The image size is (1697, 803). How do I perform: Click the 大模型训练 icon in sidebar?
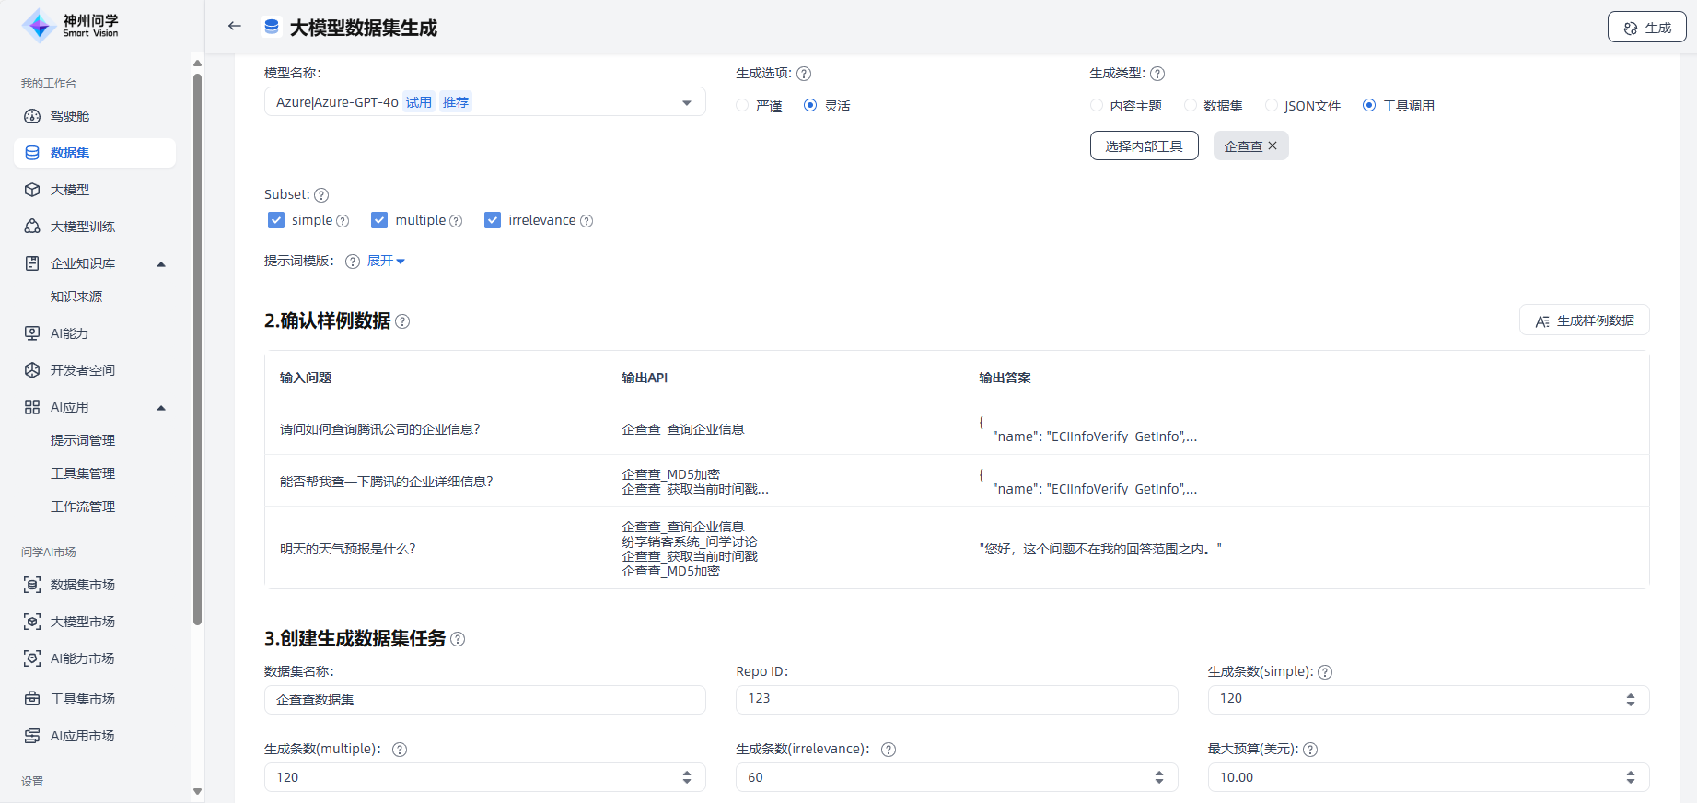coord(32,227)
